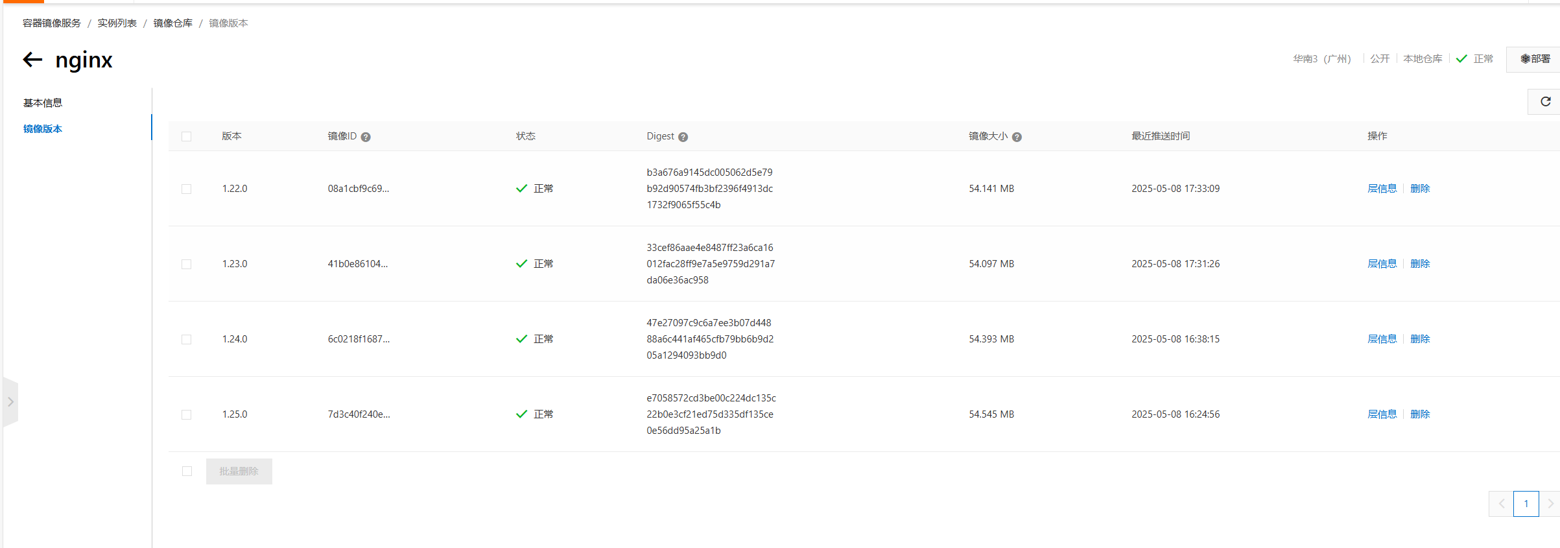Delete version 1.23.0 via 删除
This screenshot has height=548, width=1560.
(1420, 263)
